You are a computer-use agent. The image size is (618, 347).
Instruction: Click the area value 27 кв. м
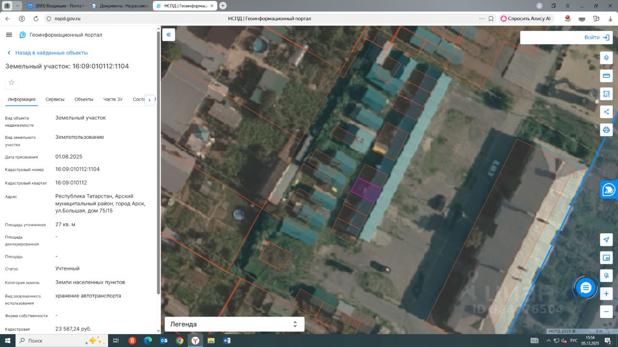pos(65,225)
